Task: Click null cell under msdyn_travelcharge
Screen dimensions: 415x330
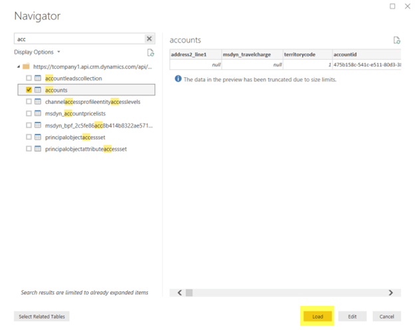Action: 252,65
